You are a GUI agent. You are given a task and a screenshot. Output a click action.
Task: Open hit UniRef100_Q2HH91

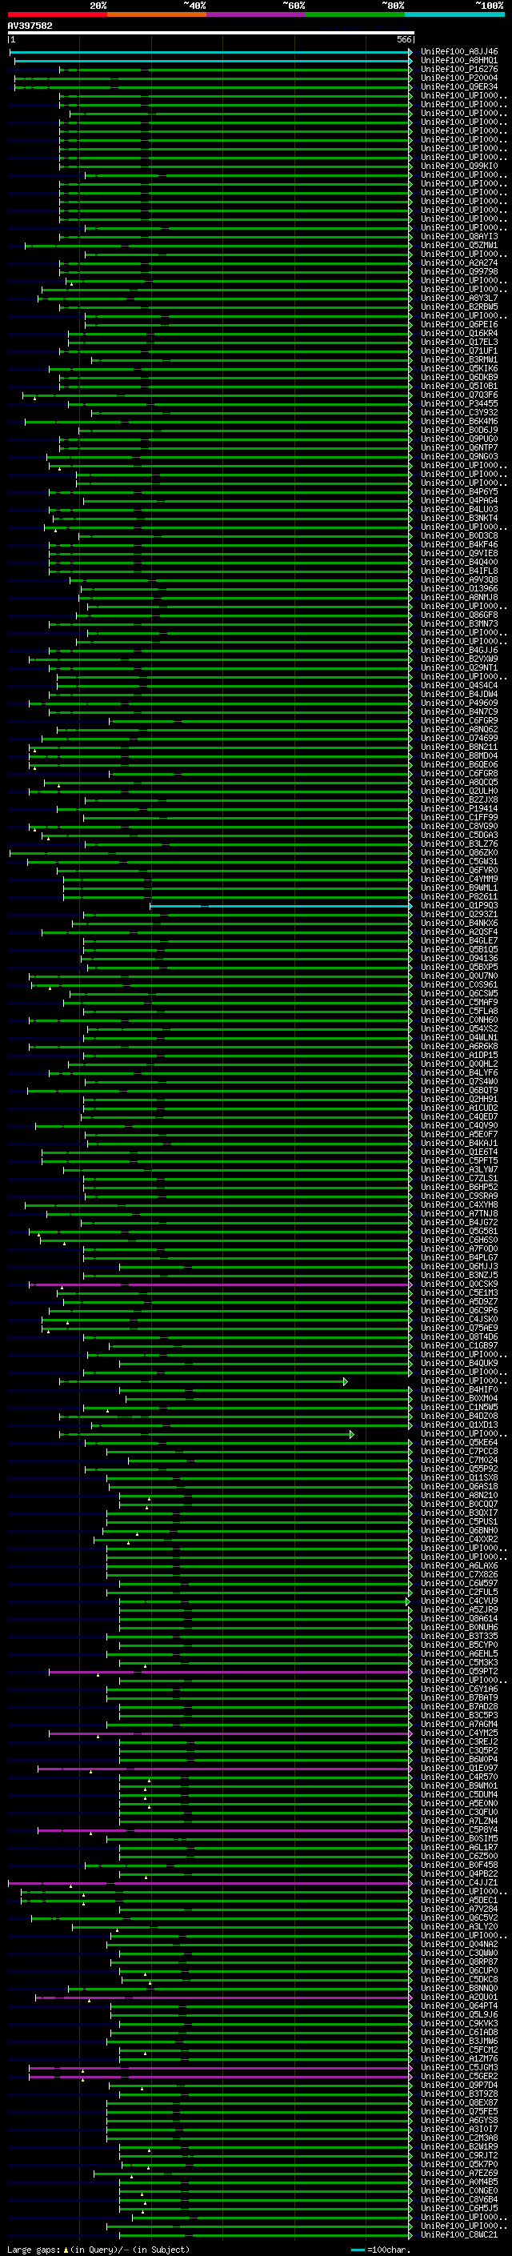pyautogui.click(x=458, y=1099)
